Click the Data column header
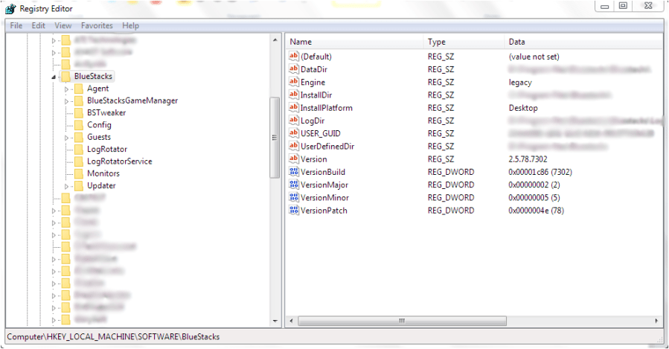The width and height of the screenshot is (669, 349). pyautogui.click(x=580, y=42)
